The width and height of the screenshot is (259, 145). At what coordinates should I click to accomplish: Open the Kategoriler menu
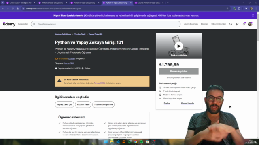pos(23,24)
